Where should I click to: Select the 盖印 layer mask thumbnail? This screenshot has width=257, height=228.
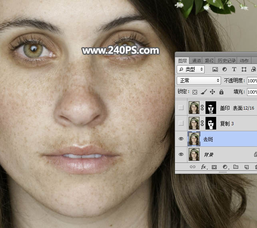[x=211, y=108]
